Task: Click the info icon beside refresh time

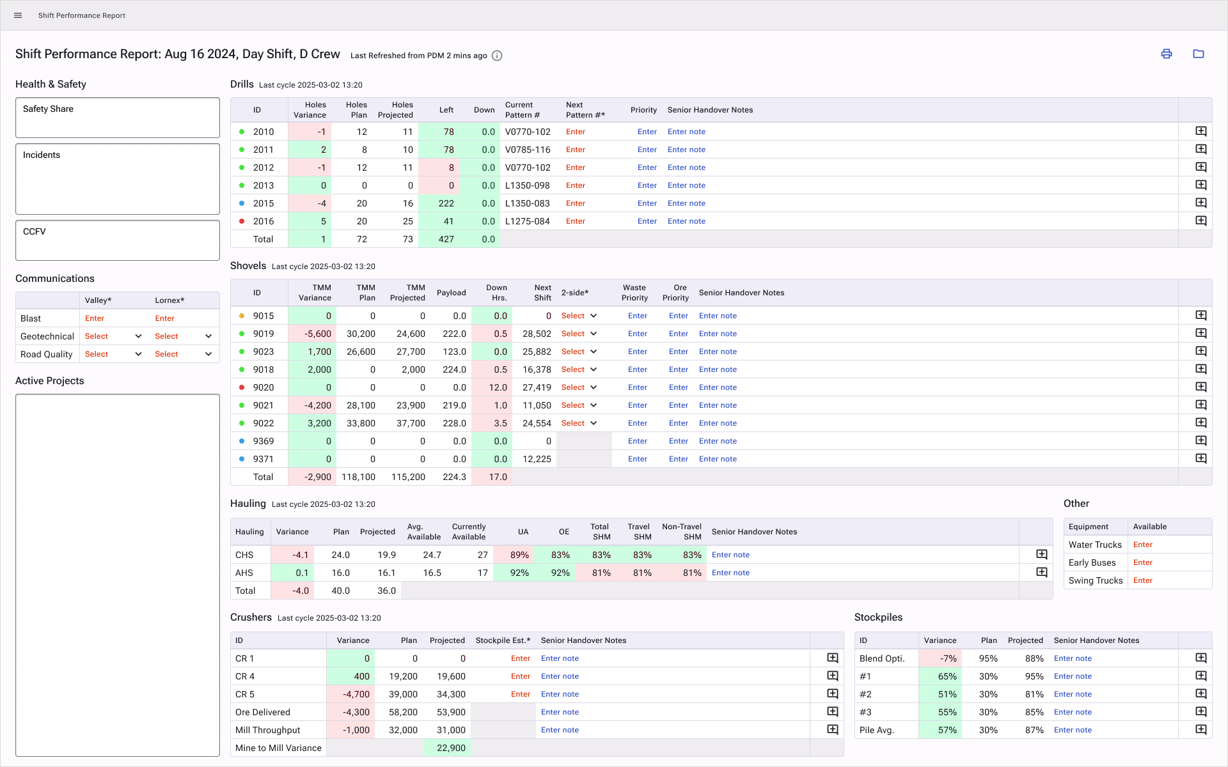Action: coord(497,56)
